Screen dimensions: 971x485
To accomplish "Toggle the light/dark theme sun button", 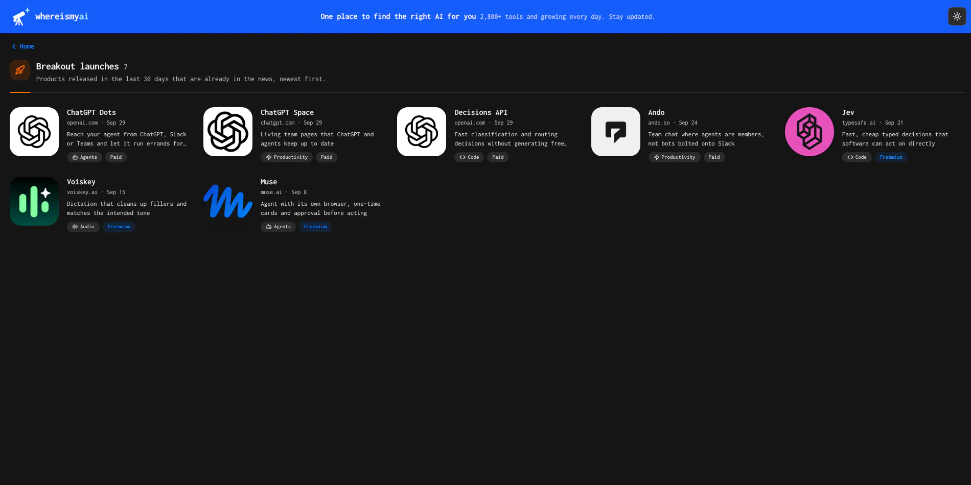I will 957,16.
